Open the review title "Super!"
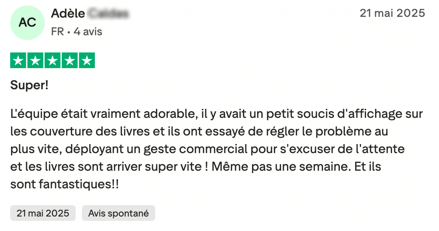Image resolution: width=439 pixels, height=231 pixels. click(29, 85)
